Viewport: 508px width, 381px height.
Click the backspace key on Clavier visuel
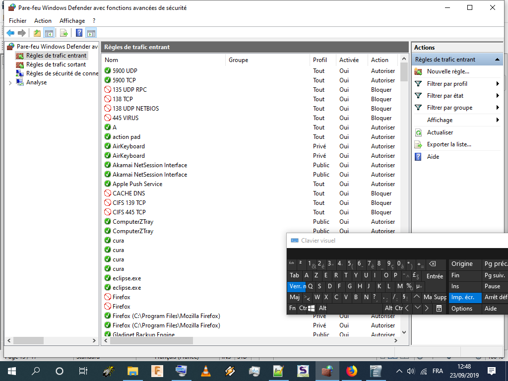(x=433, y=264)
